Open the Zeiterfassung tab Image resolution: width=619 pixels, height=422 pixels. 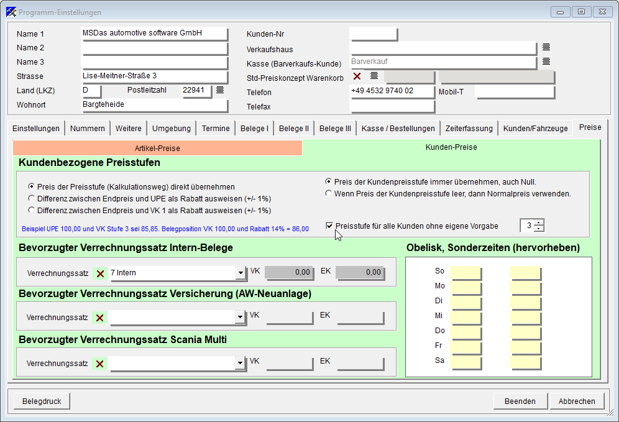pyautogui.click(x=469, y=128)
